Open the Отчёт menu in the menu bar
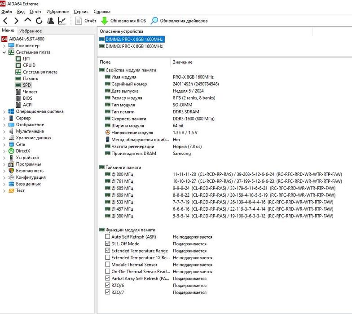This screenshot has width=352, height=314. point(35,12)
